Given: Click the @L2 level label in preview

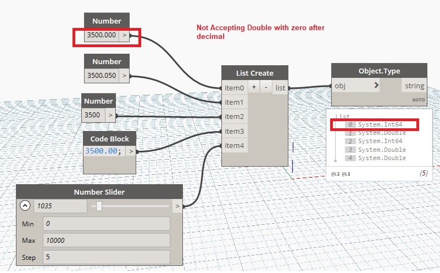Looking at the screenshot, I should coord(335,174).
